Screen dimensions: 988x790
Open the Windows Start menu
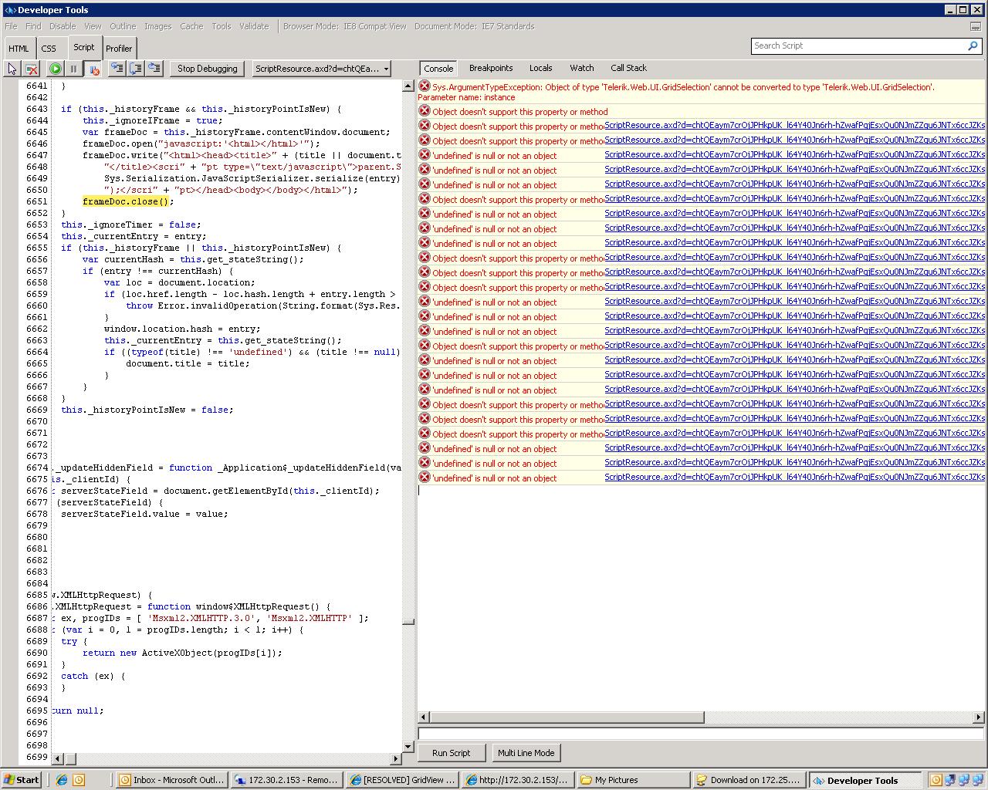coord(21,780)
